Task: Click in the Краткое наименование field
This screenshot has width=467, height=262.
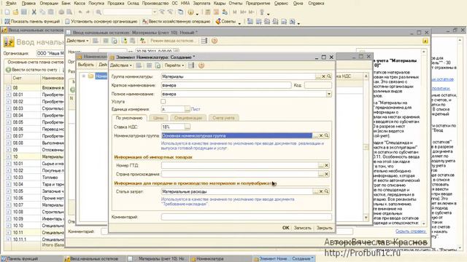Action: coord(226,85)
